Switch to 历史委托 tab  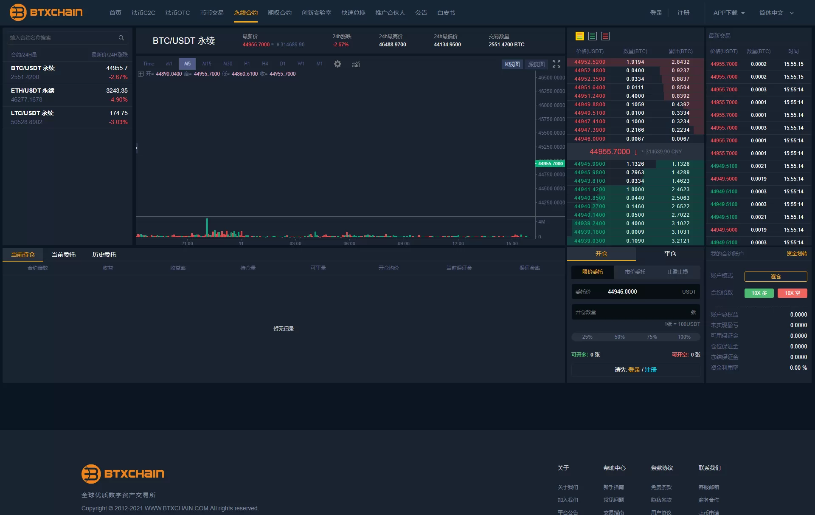point(104,255)
